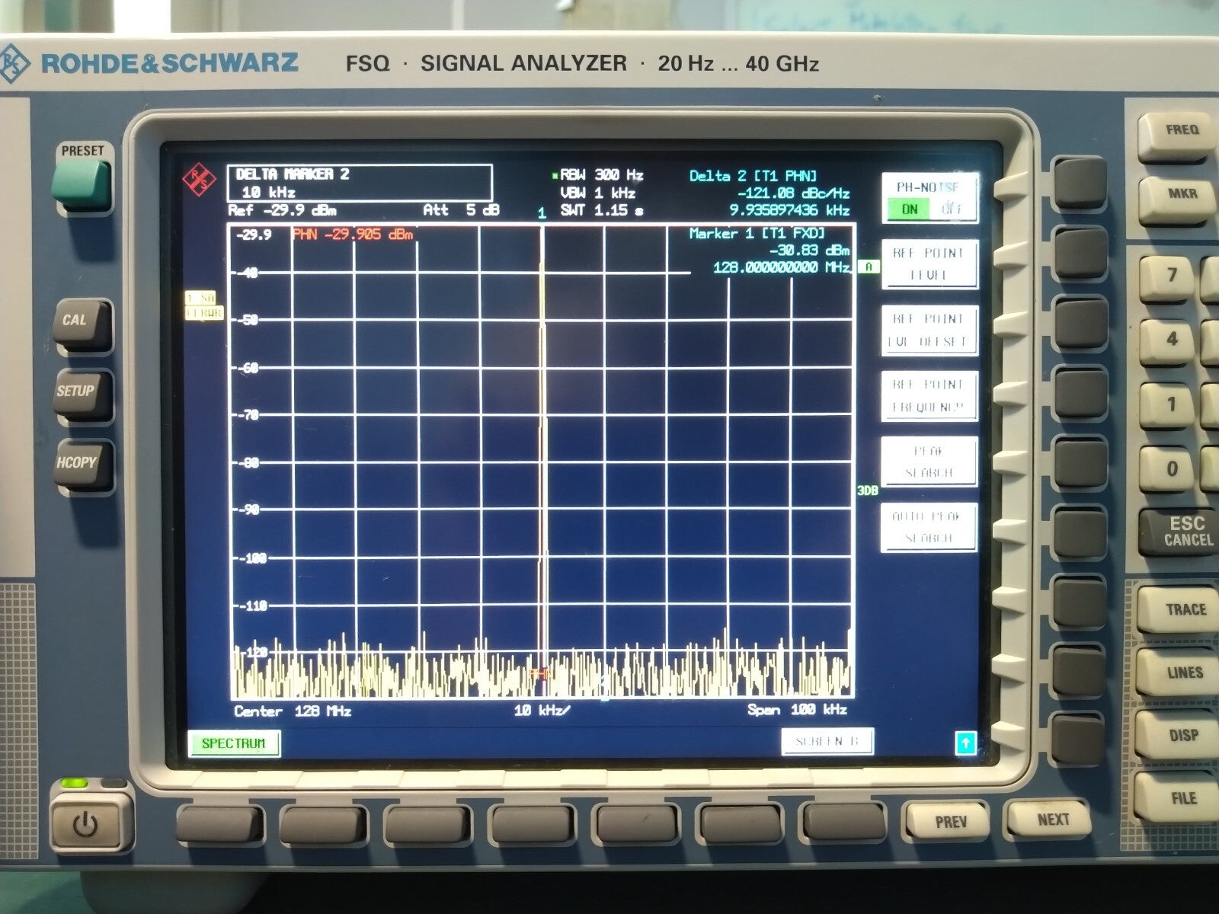This screenshot has height=914, width=1219.
Task: Tap the '3DB' indicator beside the grid
Action: point(868,491)
